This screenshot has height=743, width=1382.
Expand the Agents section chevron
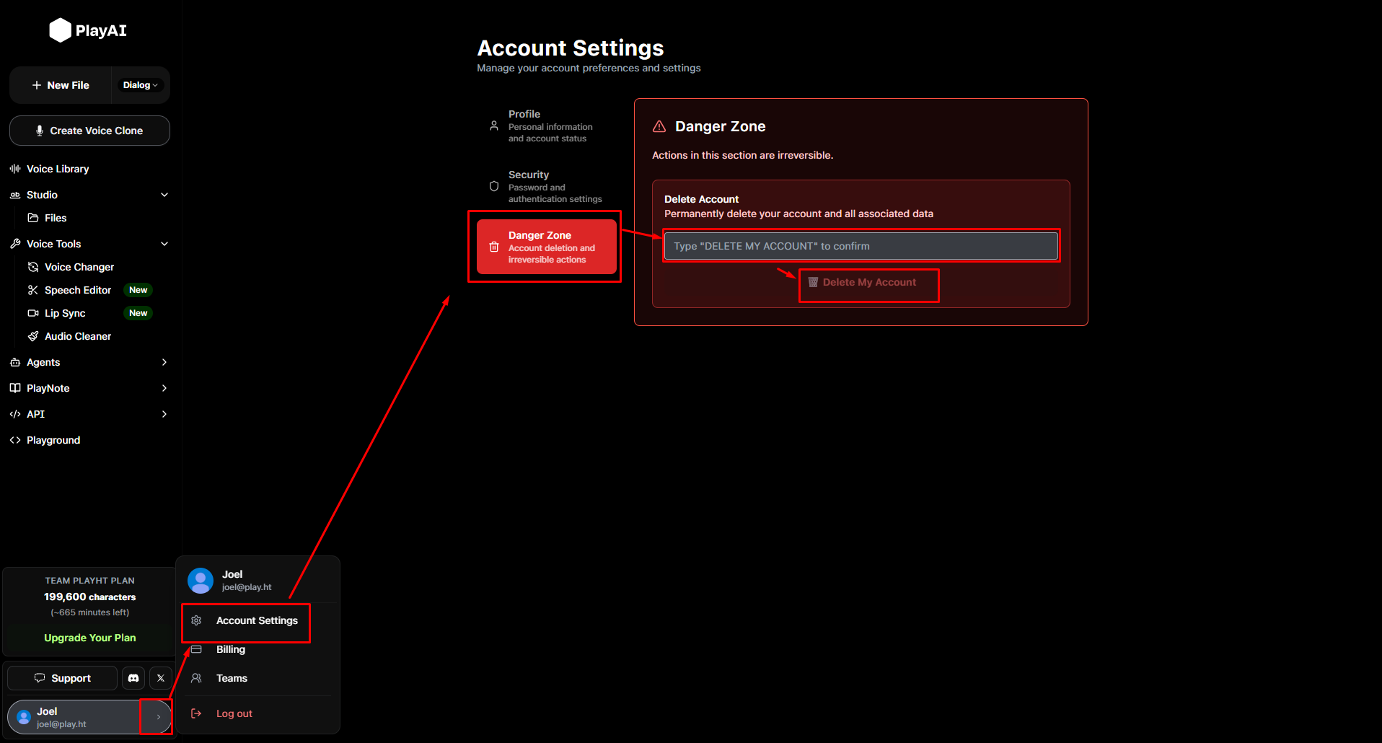coord(164,362)
